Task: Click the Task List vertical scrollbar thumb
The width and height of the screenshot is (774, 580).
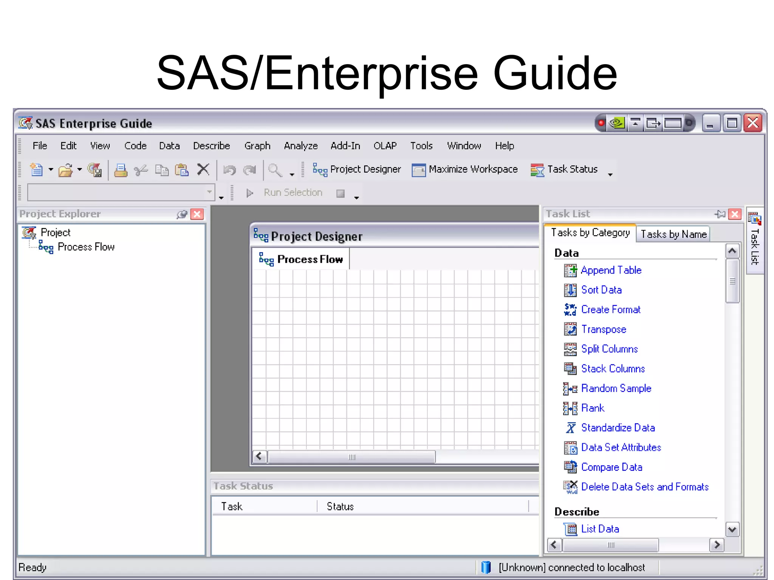Action: 732,281
